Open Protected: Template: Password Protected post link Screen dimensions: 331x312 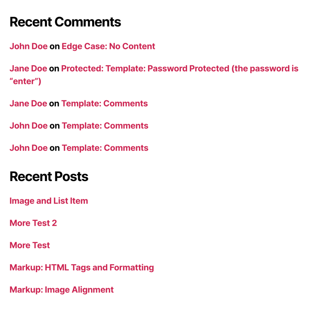tap(180, 69)
